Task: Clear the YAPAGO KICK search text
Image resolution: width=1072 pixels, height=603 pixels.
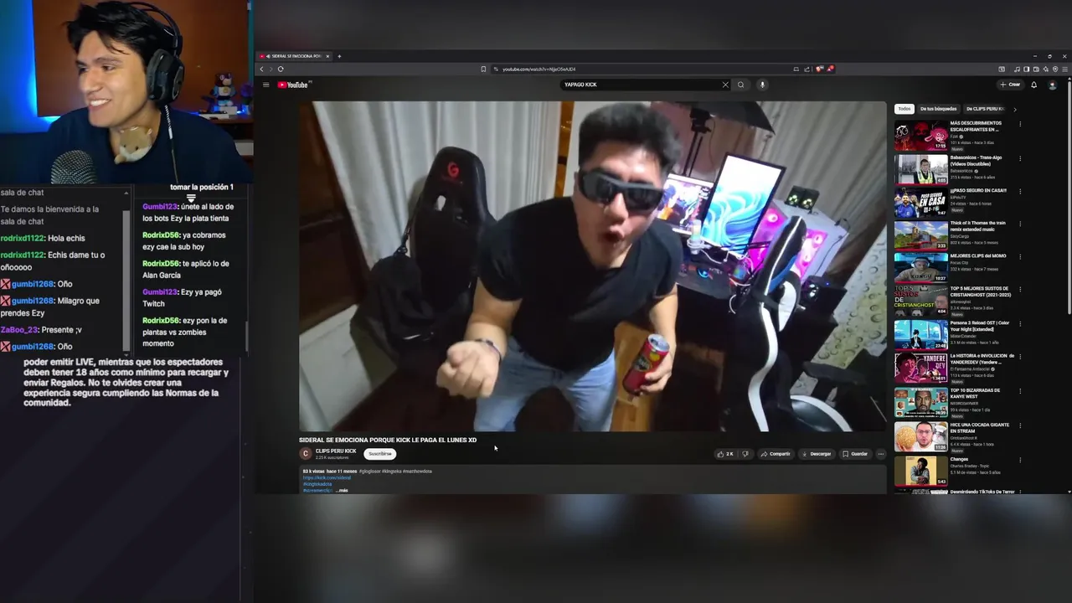Action: tap(725, 85)
